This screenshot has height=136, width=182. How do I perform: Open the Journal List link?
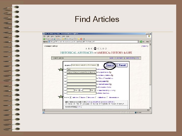[x=130, y=58]
